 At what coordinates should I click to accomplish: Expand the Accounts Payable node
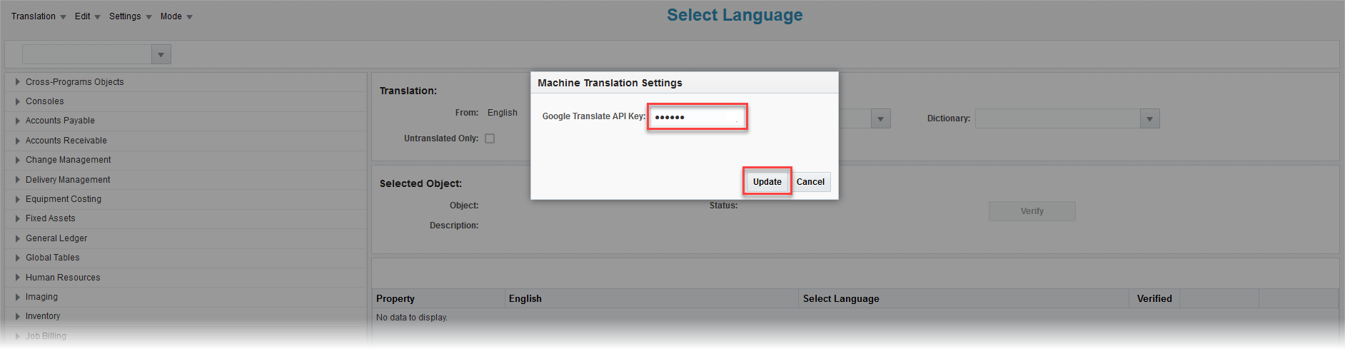click(x=17, y=121)
